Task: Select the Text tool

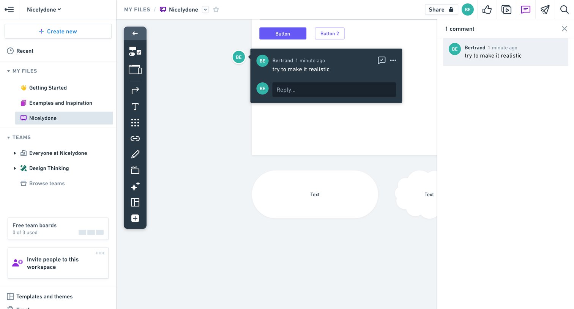Action: (x=135, y=107)
